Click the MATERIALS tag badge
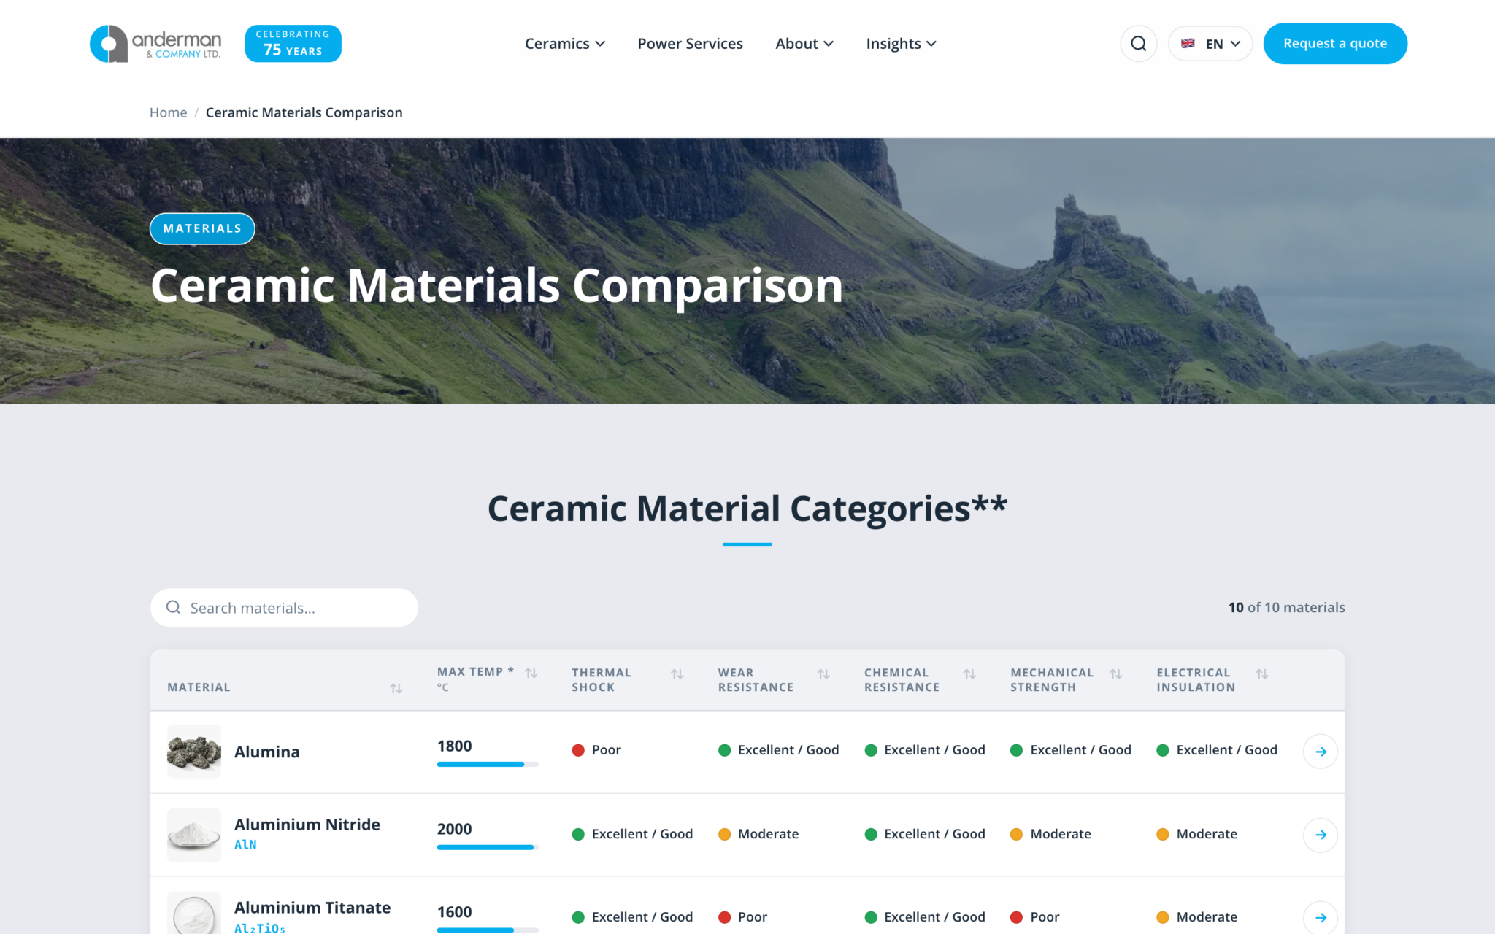The width and height of the screenshot is (1495, 934). pos(202,228)
